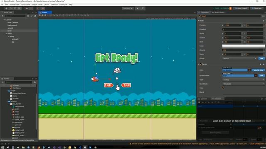Click the Add Property button in Timeline
This screenshot has width=266, height=149.
(215, 133)
